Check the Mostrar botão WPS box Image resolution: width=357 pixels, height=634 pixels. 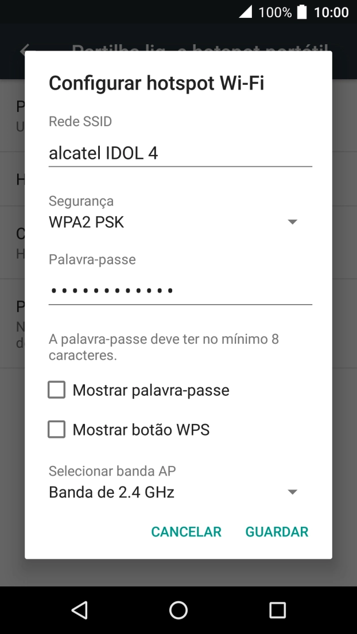coord(56,430)
